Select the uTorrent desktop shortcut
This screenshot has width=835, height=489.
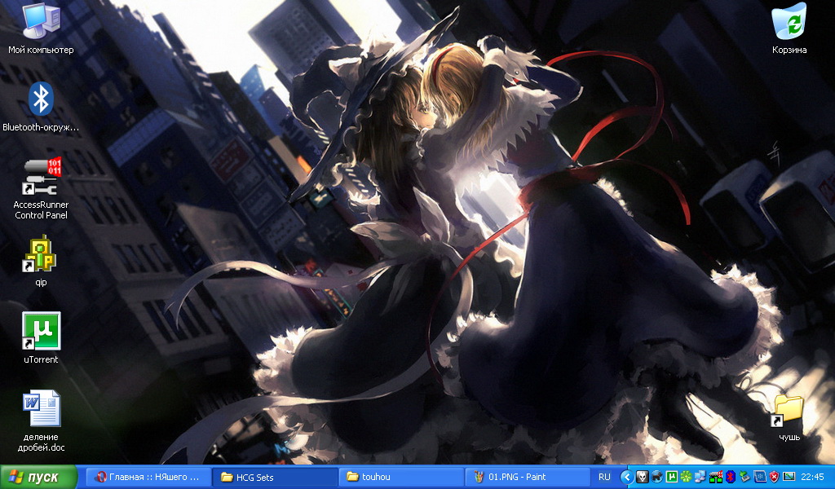coord(41,338)
